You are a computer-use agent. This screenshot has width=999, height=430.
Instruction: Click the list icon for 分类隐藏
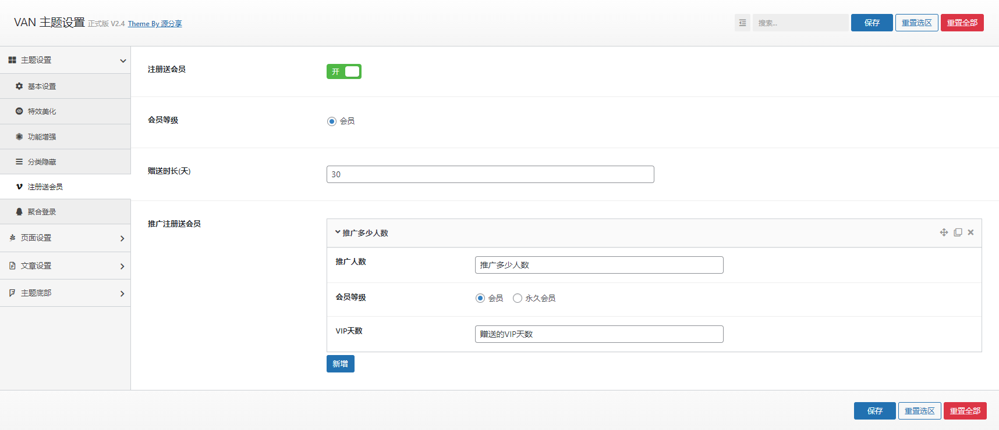19,162
